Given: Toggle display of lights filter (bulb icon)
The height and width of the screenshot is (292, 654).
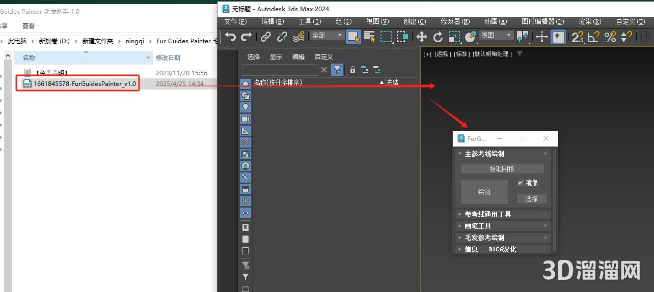Looking at the screenshot, I should [246, 107].
